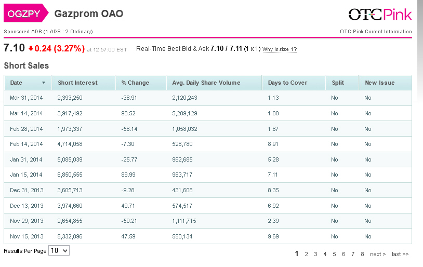The height and width of the screenshot is (267, 423).
Task: Click the red down arrow price indicator
Action: pos(31,49)
